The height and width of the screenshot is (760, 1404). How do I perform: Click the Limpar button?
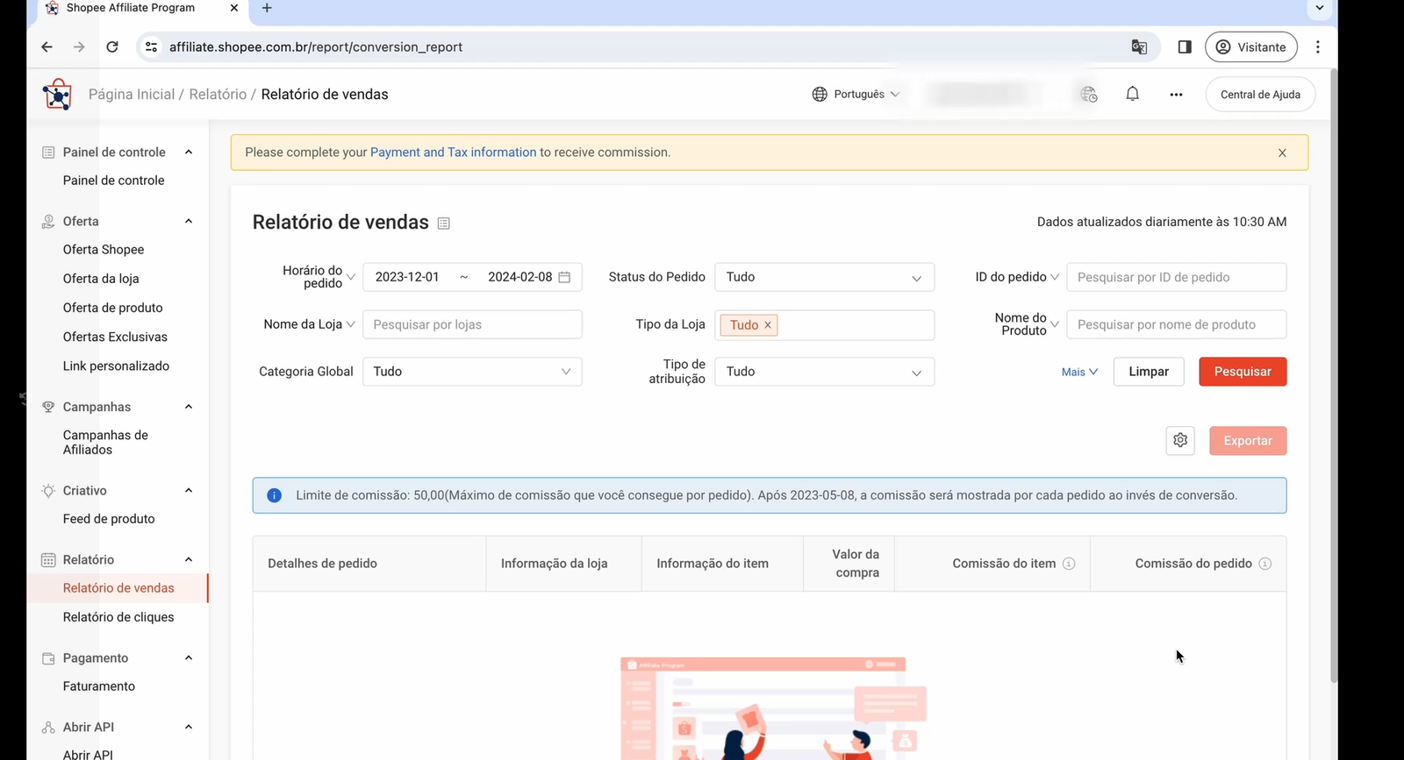click(x=1149, y=372)
